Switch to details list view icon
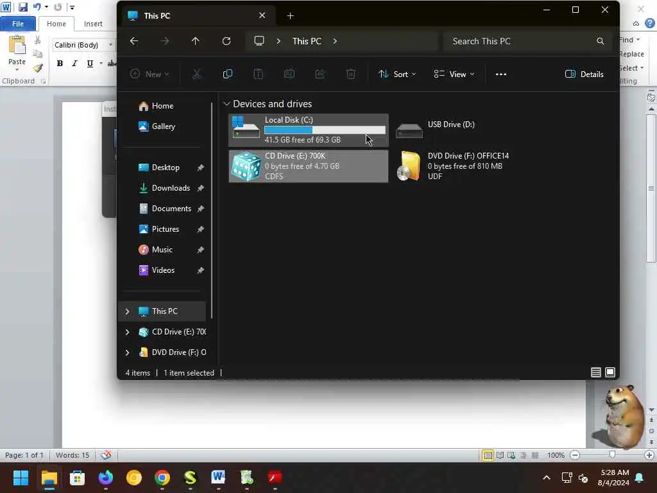 click(x=595, y=372)
